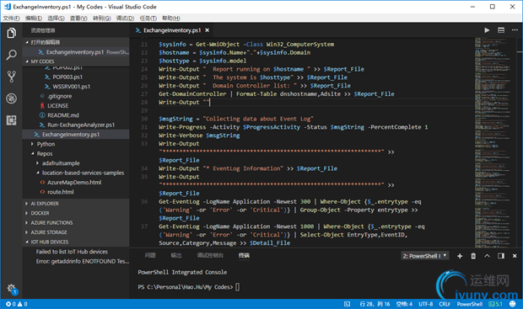Viewport: 523px width, 309px height.
Task: Open the README.md file
Action: tap(76, 115)
